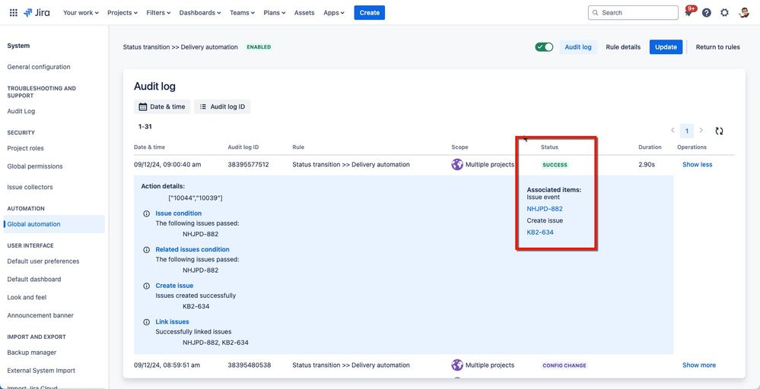Click info icon beside Link issues
Viewport: 760px width, 389px height.
[146, 321]
